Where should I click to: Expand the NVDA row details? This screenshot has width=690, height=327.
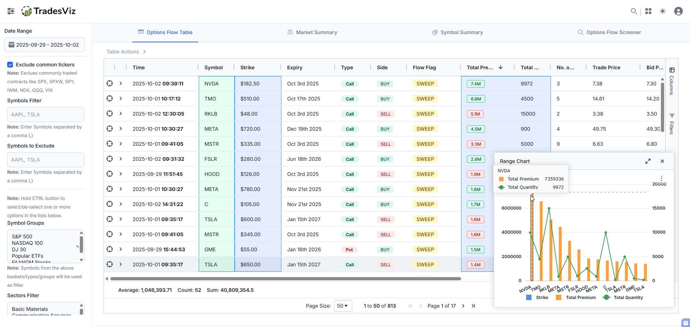(x=121, y=83)
